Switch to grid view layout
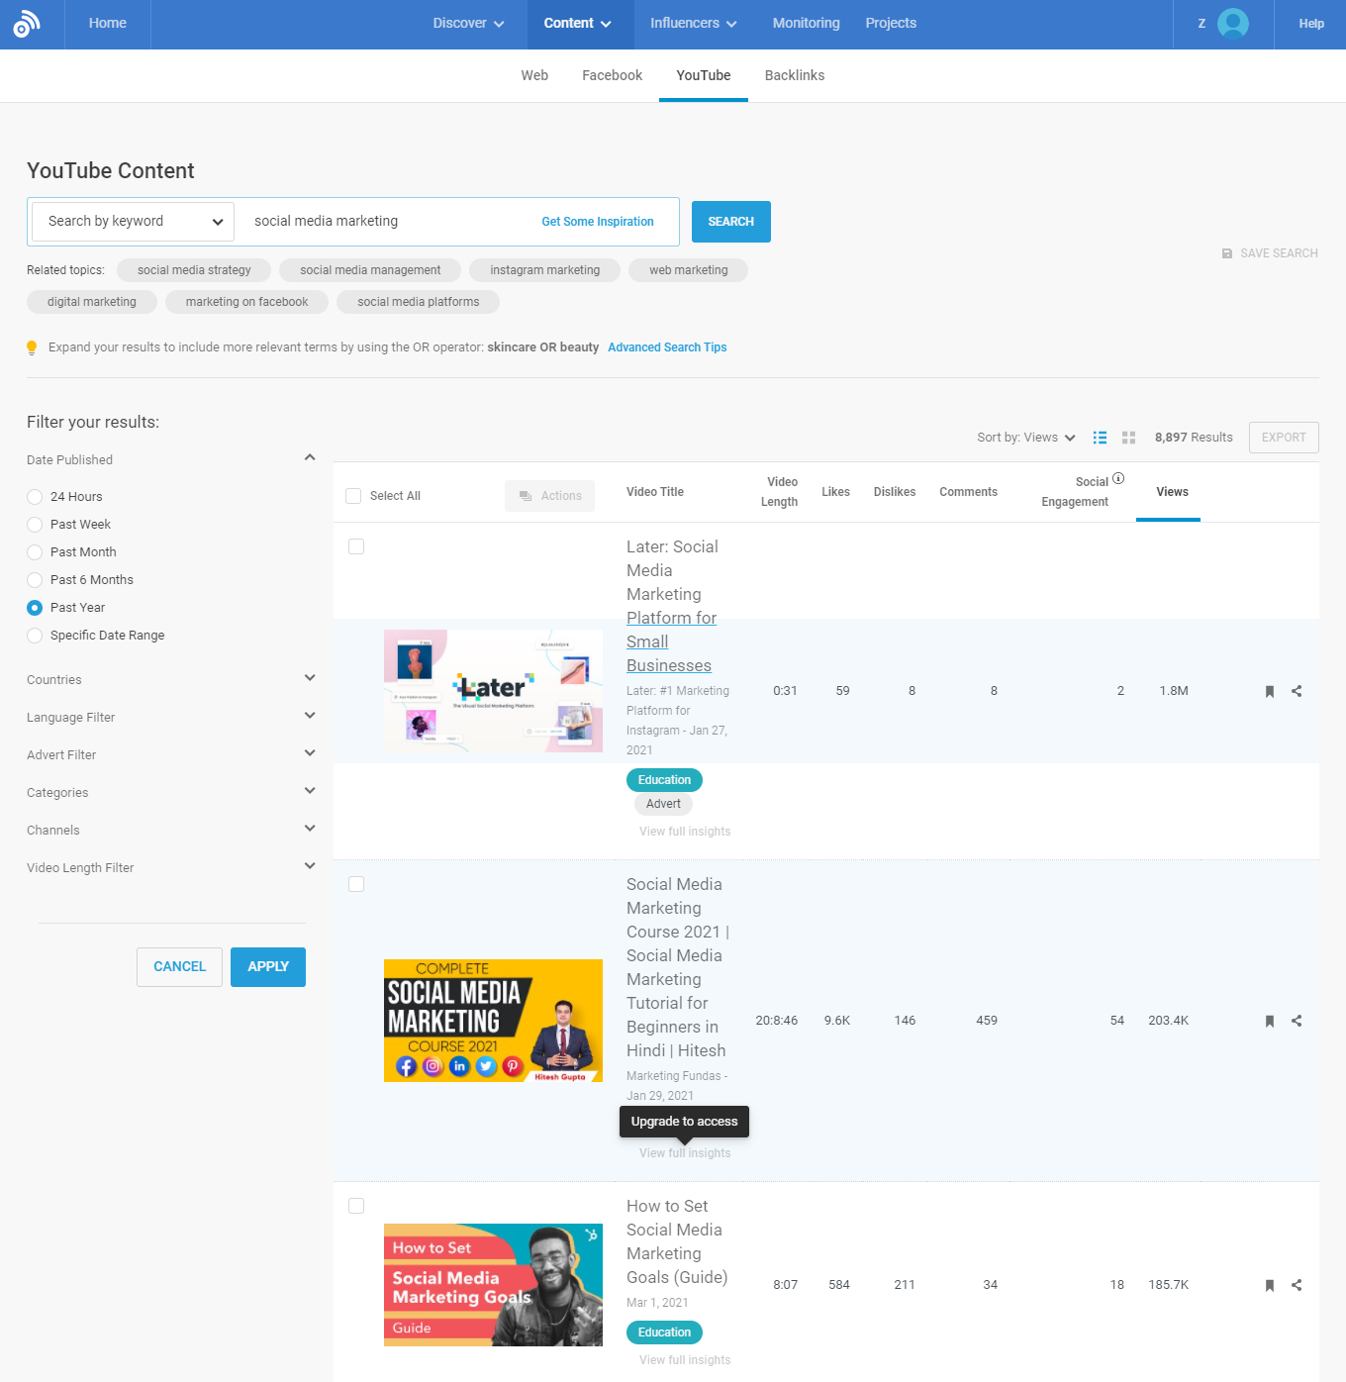 [x=1128, y=437]
